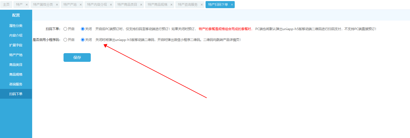
Task: Open 特产产地 sidebar item
Action: coord(16,55)
